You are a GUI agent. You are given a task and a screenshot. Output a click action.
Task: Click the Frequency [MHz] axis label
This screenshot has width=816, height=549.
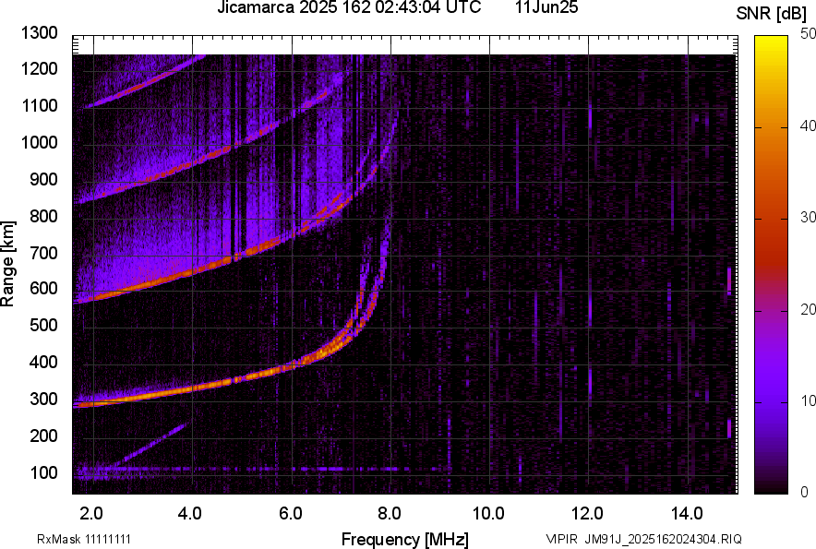point(405,539)
